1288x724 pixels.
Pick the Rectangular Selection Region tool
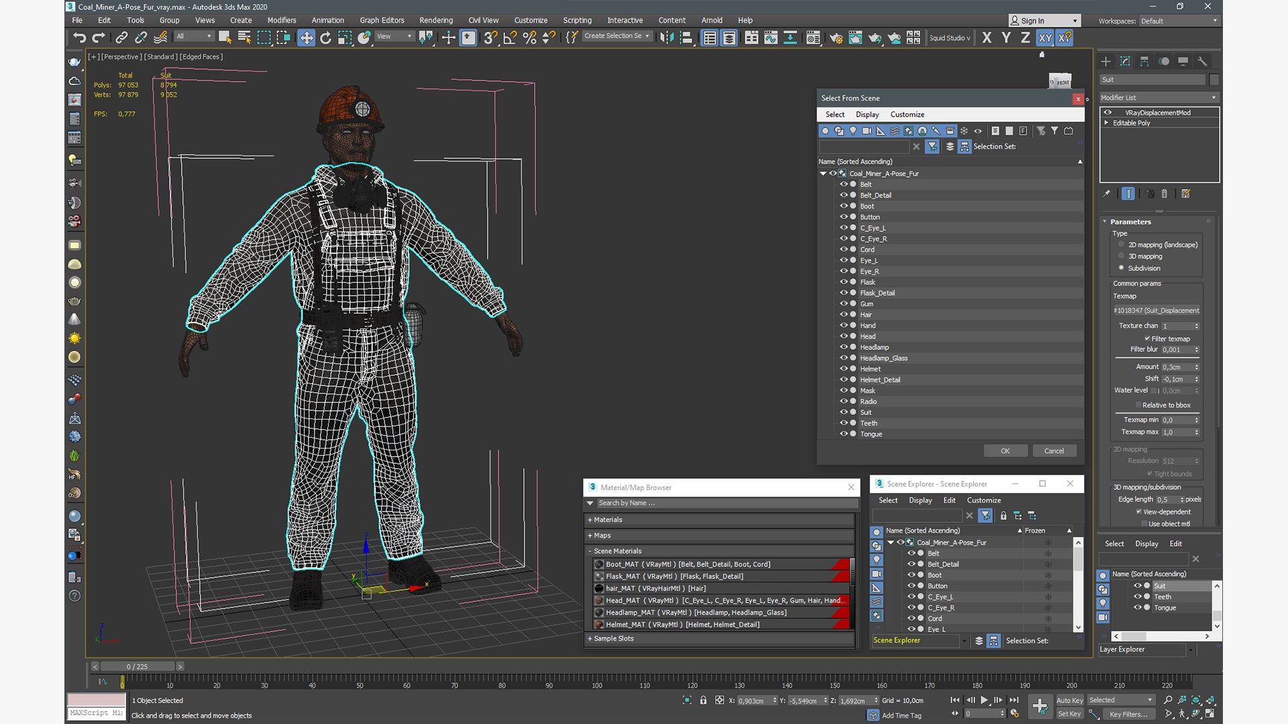pos(264,38)
